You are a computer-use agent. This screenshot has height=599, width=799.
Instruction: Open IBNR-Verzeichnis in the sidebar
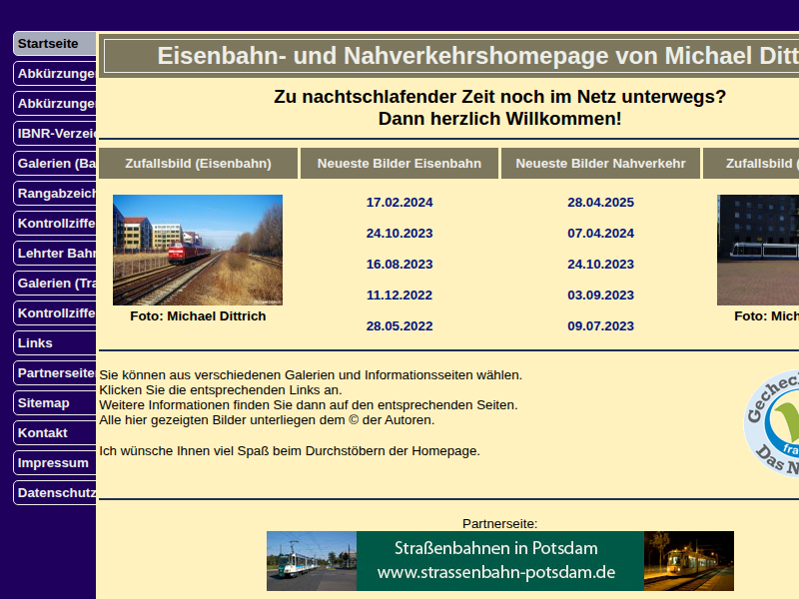tap(56, 134)
